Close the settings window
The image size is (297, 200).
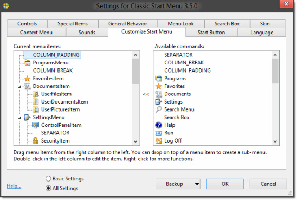(x=286, y=4)
